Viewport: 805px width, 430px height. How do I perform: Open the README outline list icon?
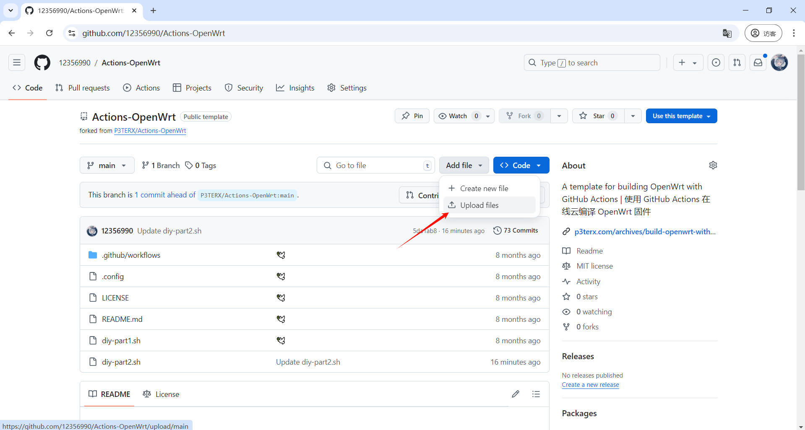click(x=536, y=394)
